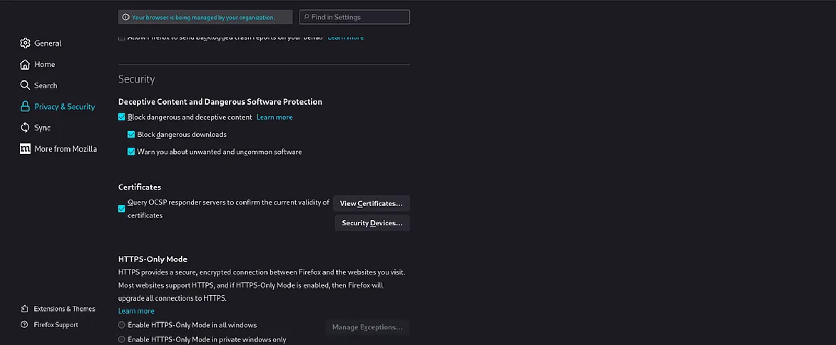Click the magnifier icon in Find in Settings

click(307, 17)
